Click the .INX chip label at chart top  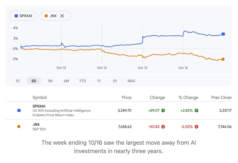(x=53, y=16)
